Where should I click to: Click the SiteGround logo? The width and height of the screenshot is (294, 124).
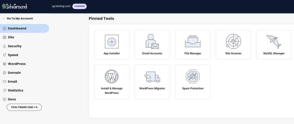click(x=15, y=6)
